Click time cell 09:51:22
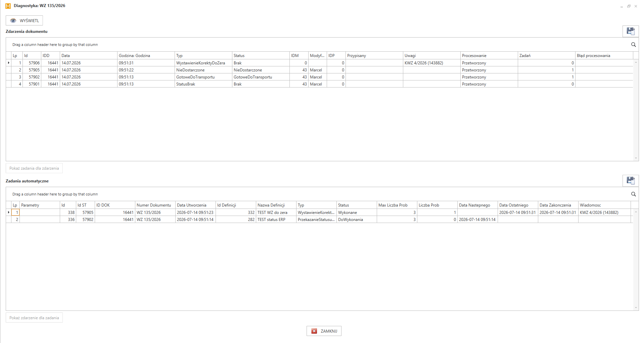 coord(146,70)
